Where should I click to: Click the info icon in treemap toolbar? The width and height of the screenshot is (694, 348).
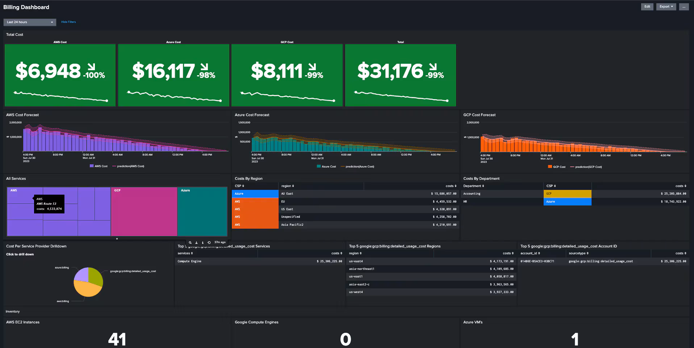point(202,242)
